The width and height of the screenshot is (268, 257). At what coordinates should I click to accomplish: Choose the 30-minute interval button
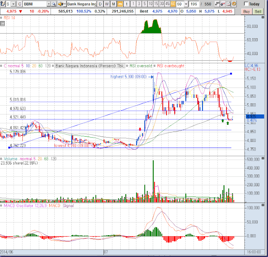pos(162,4)
